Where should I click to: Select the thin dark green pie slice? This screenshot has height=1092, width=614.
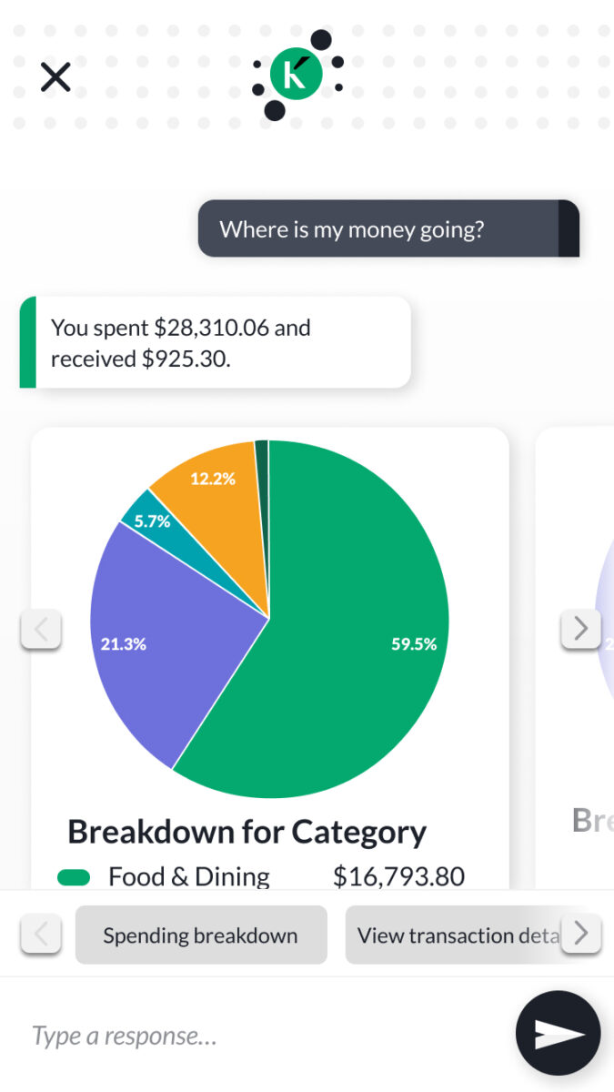click(x=262, y=464)
